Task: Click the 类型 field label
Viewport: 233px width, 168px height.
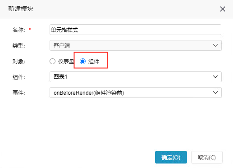Action: [19, 45]
